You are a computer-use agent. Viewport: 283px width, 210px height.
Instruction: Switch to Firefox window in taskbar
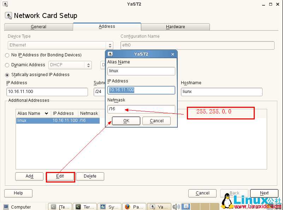pyautogui.click(x=134, y=207)
